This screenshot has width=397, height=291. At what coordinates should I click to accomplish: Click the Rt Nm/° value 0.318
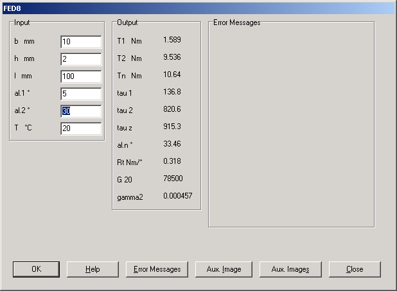coord(172,161)
